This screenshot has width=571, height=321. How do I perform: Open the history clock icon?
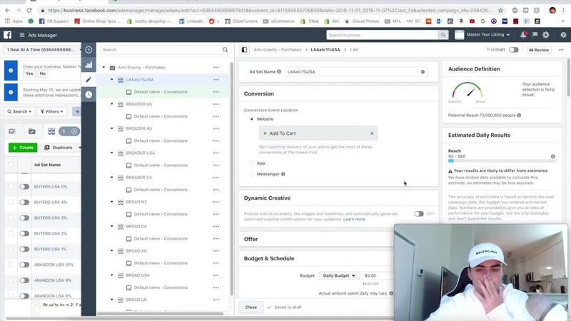(89, 95)
